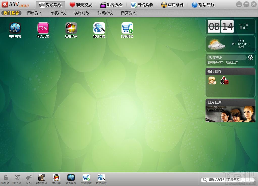Select the 网络游戏 sub-category

(x=35, y=13)
